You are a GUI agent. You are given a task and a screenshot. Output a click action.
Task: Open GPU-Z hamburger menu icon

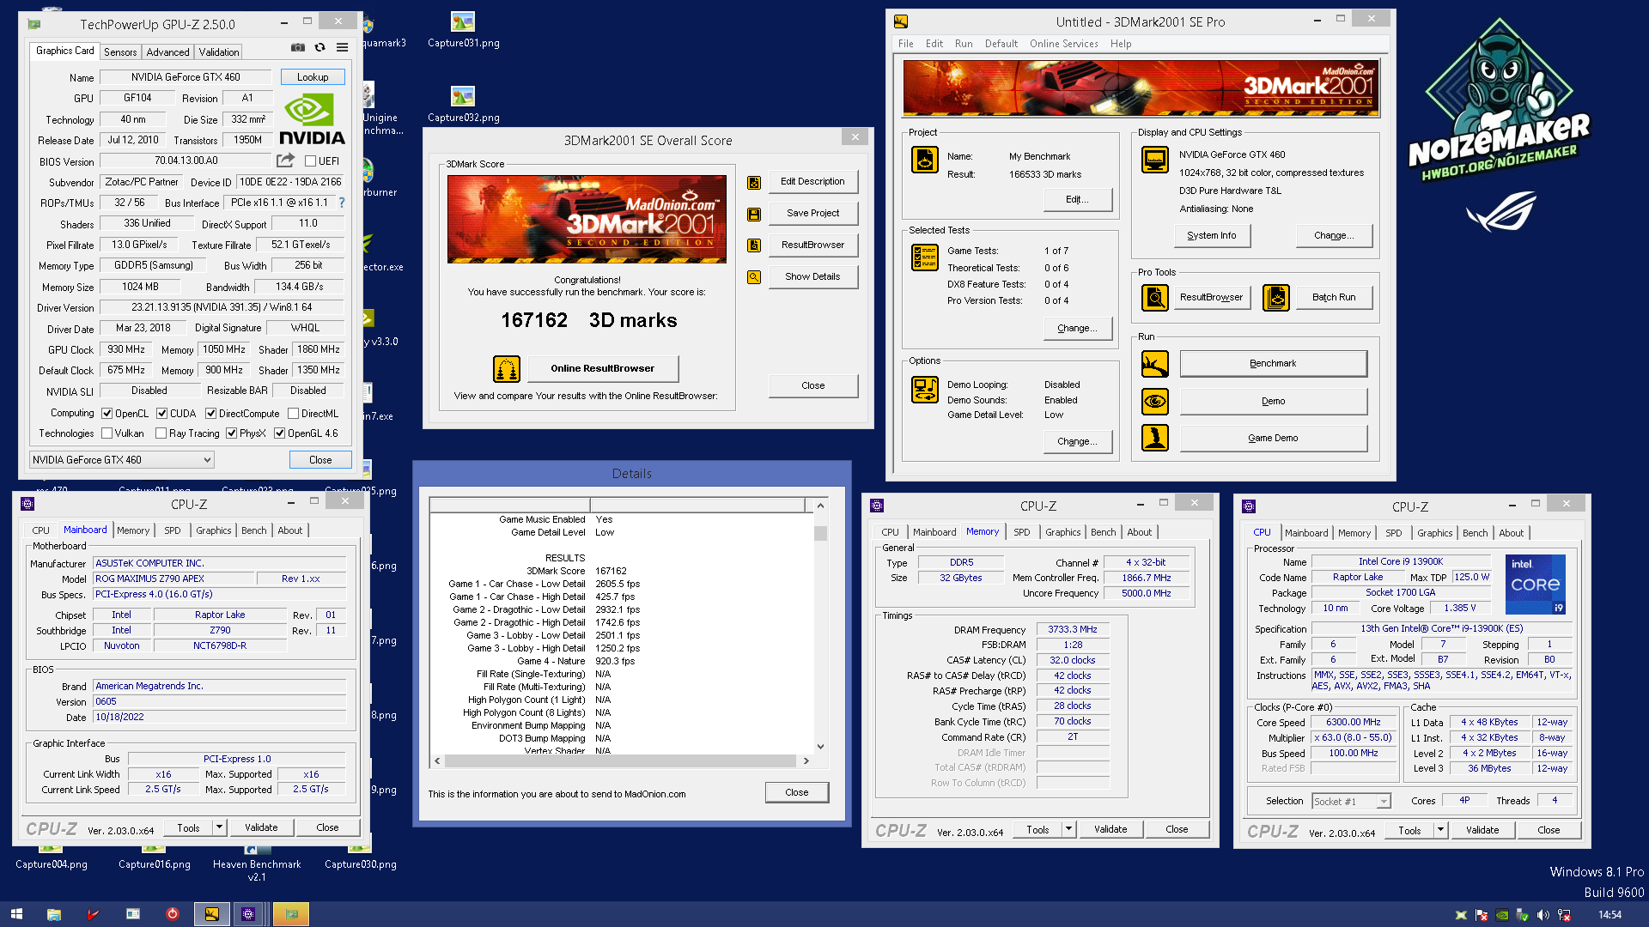pos(342,48)
